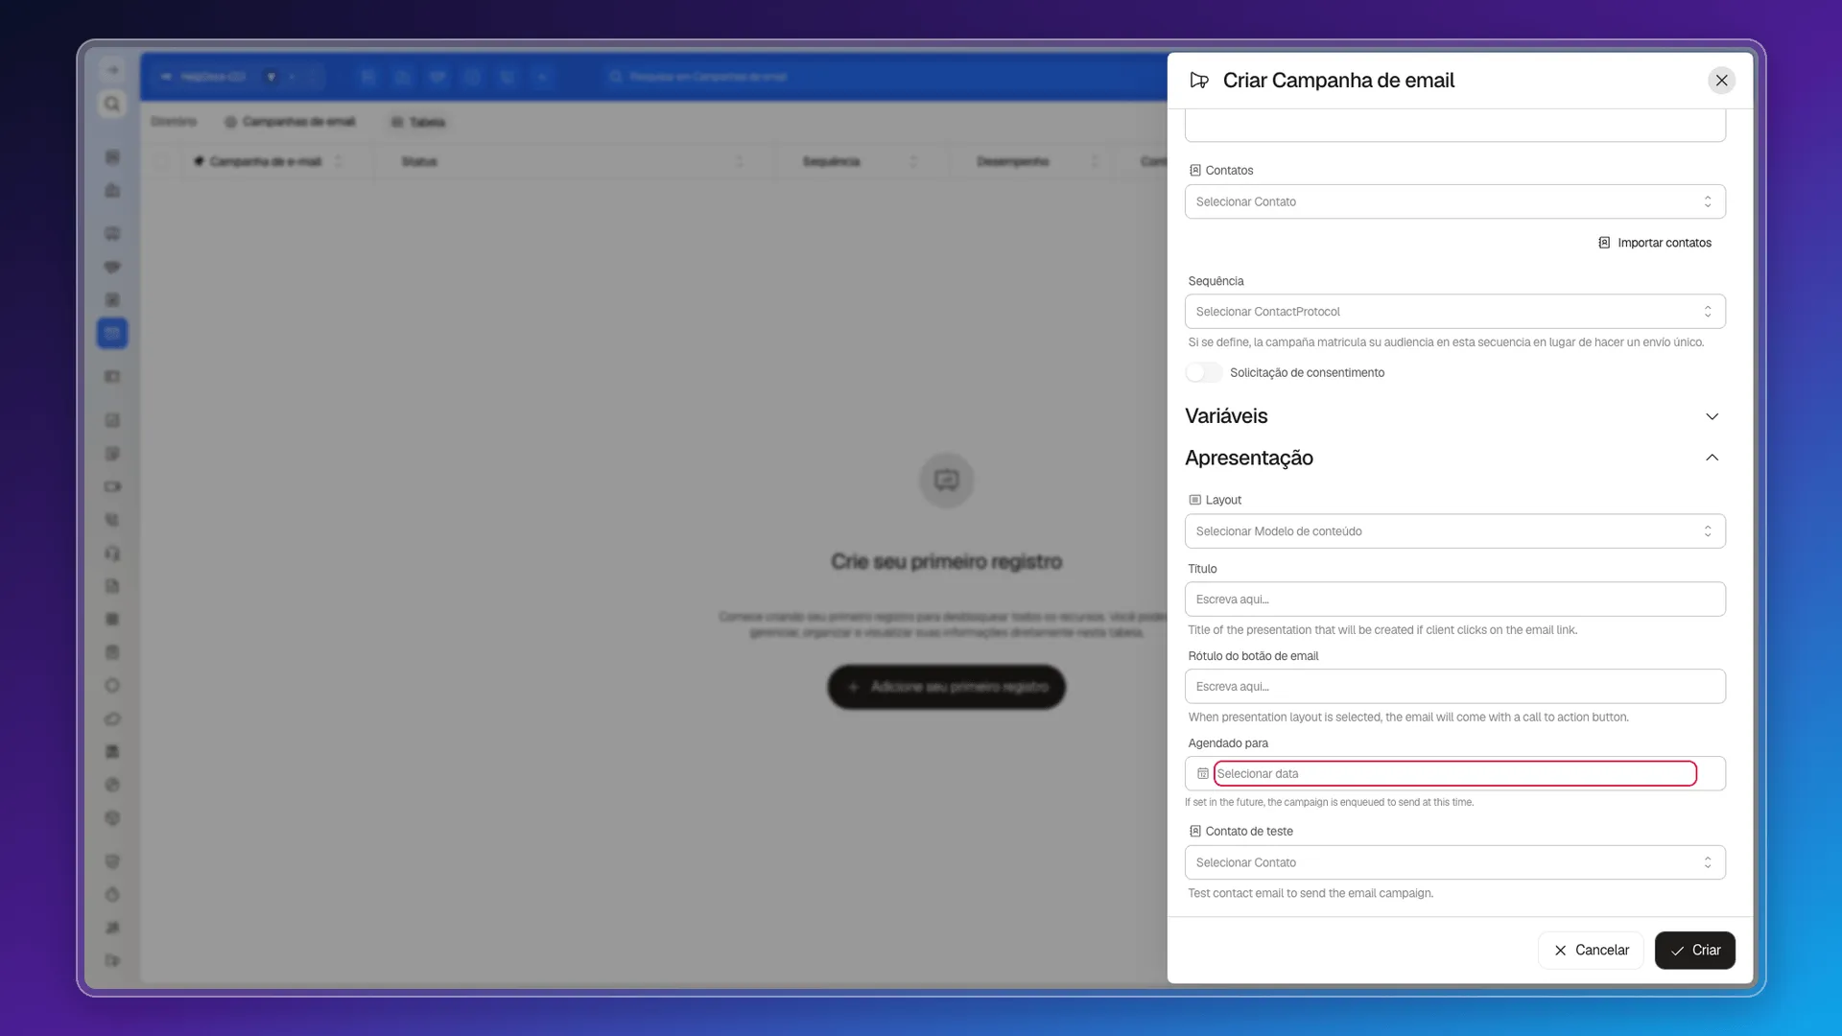Image resolution: width=1842 pixels, height=1036 pixels.
Task: Open the Selecionar Contato dropdown under Contatos
Action: (1454, 201)
